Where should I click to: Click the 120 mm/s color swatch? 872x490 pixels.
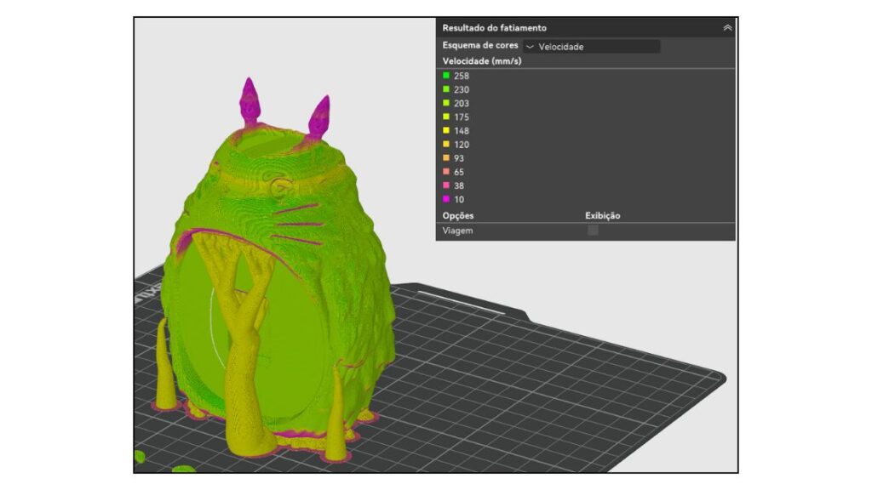[x=446, y=145]
